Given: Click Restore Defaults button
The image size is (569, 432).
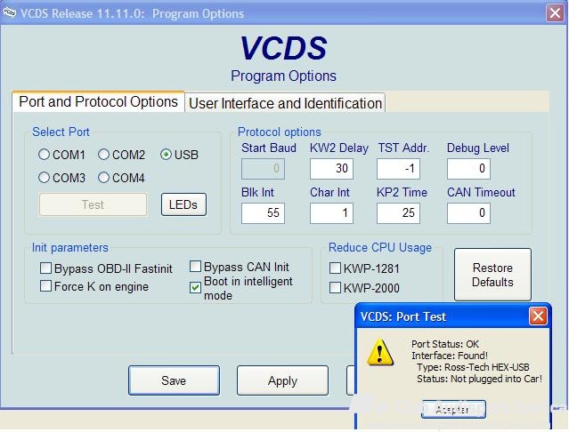Looking at the screenshot, I should pos(492,275).
